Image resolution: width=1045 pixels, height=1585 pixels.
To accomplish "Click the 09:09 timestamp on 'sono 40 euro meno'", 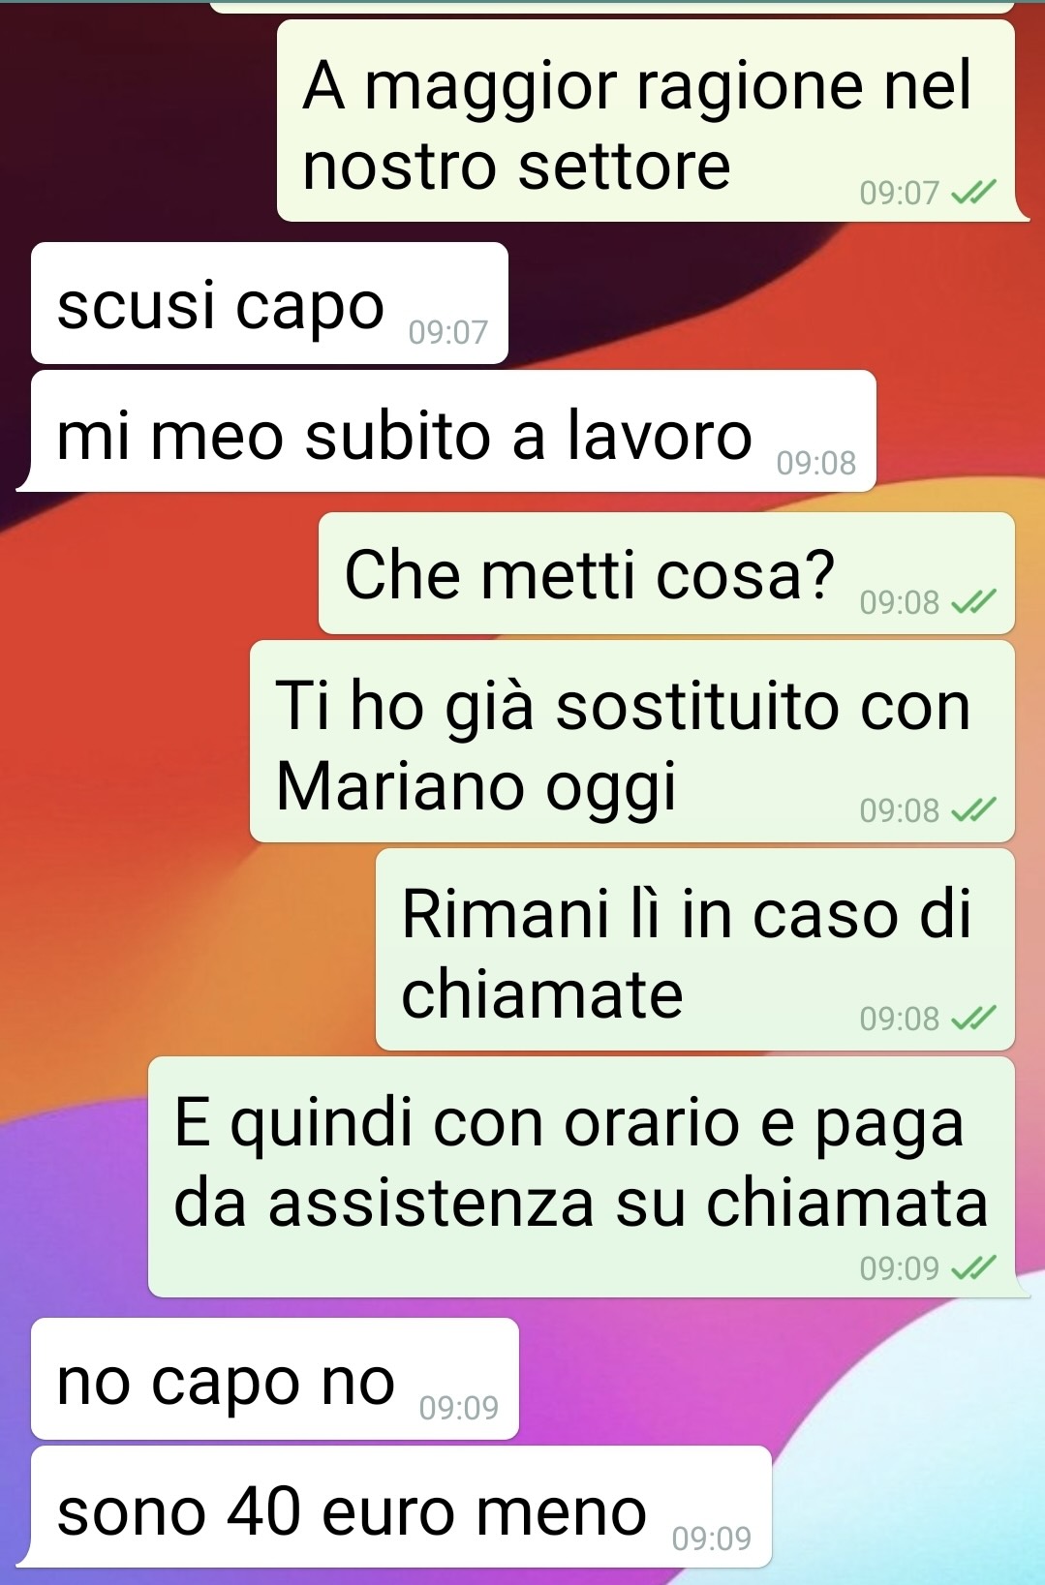I will point(711,1539).
